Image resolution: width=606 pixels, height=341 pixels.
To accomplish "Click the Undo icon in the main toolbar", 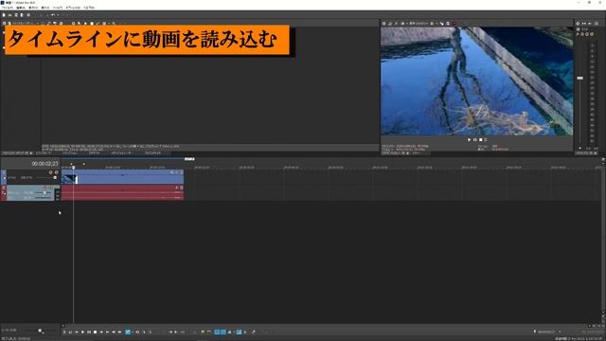I will 53,15.
